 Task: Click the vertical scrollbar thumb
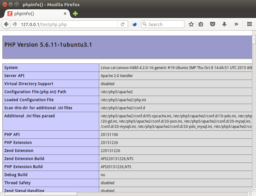[x=254, y=39]
